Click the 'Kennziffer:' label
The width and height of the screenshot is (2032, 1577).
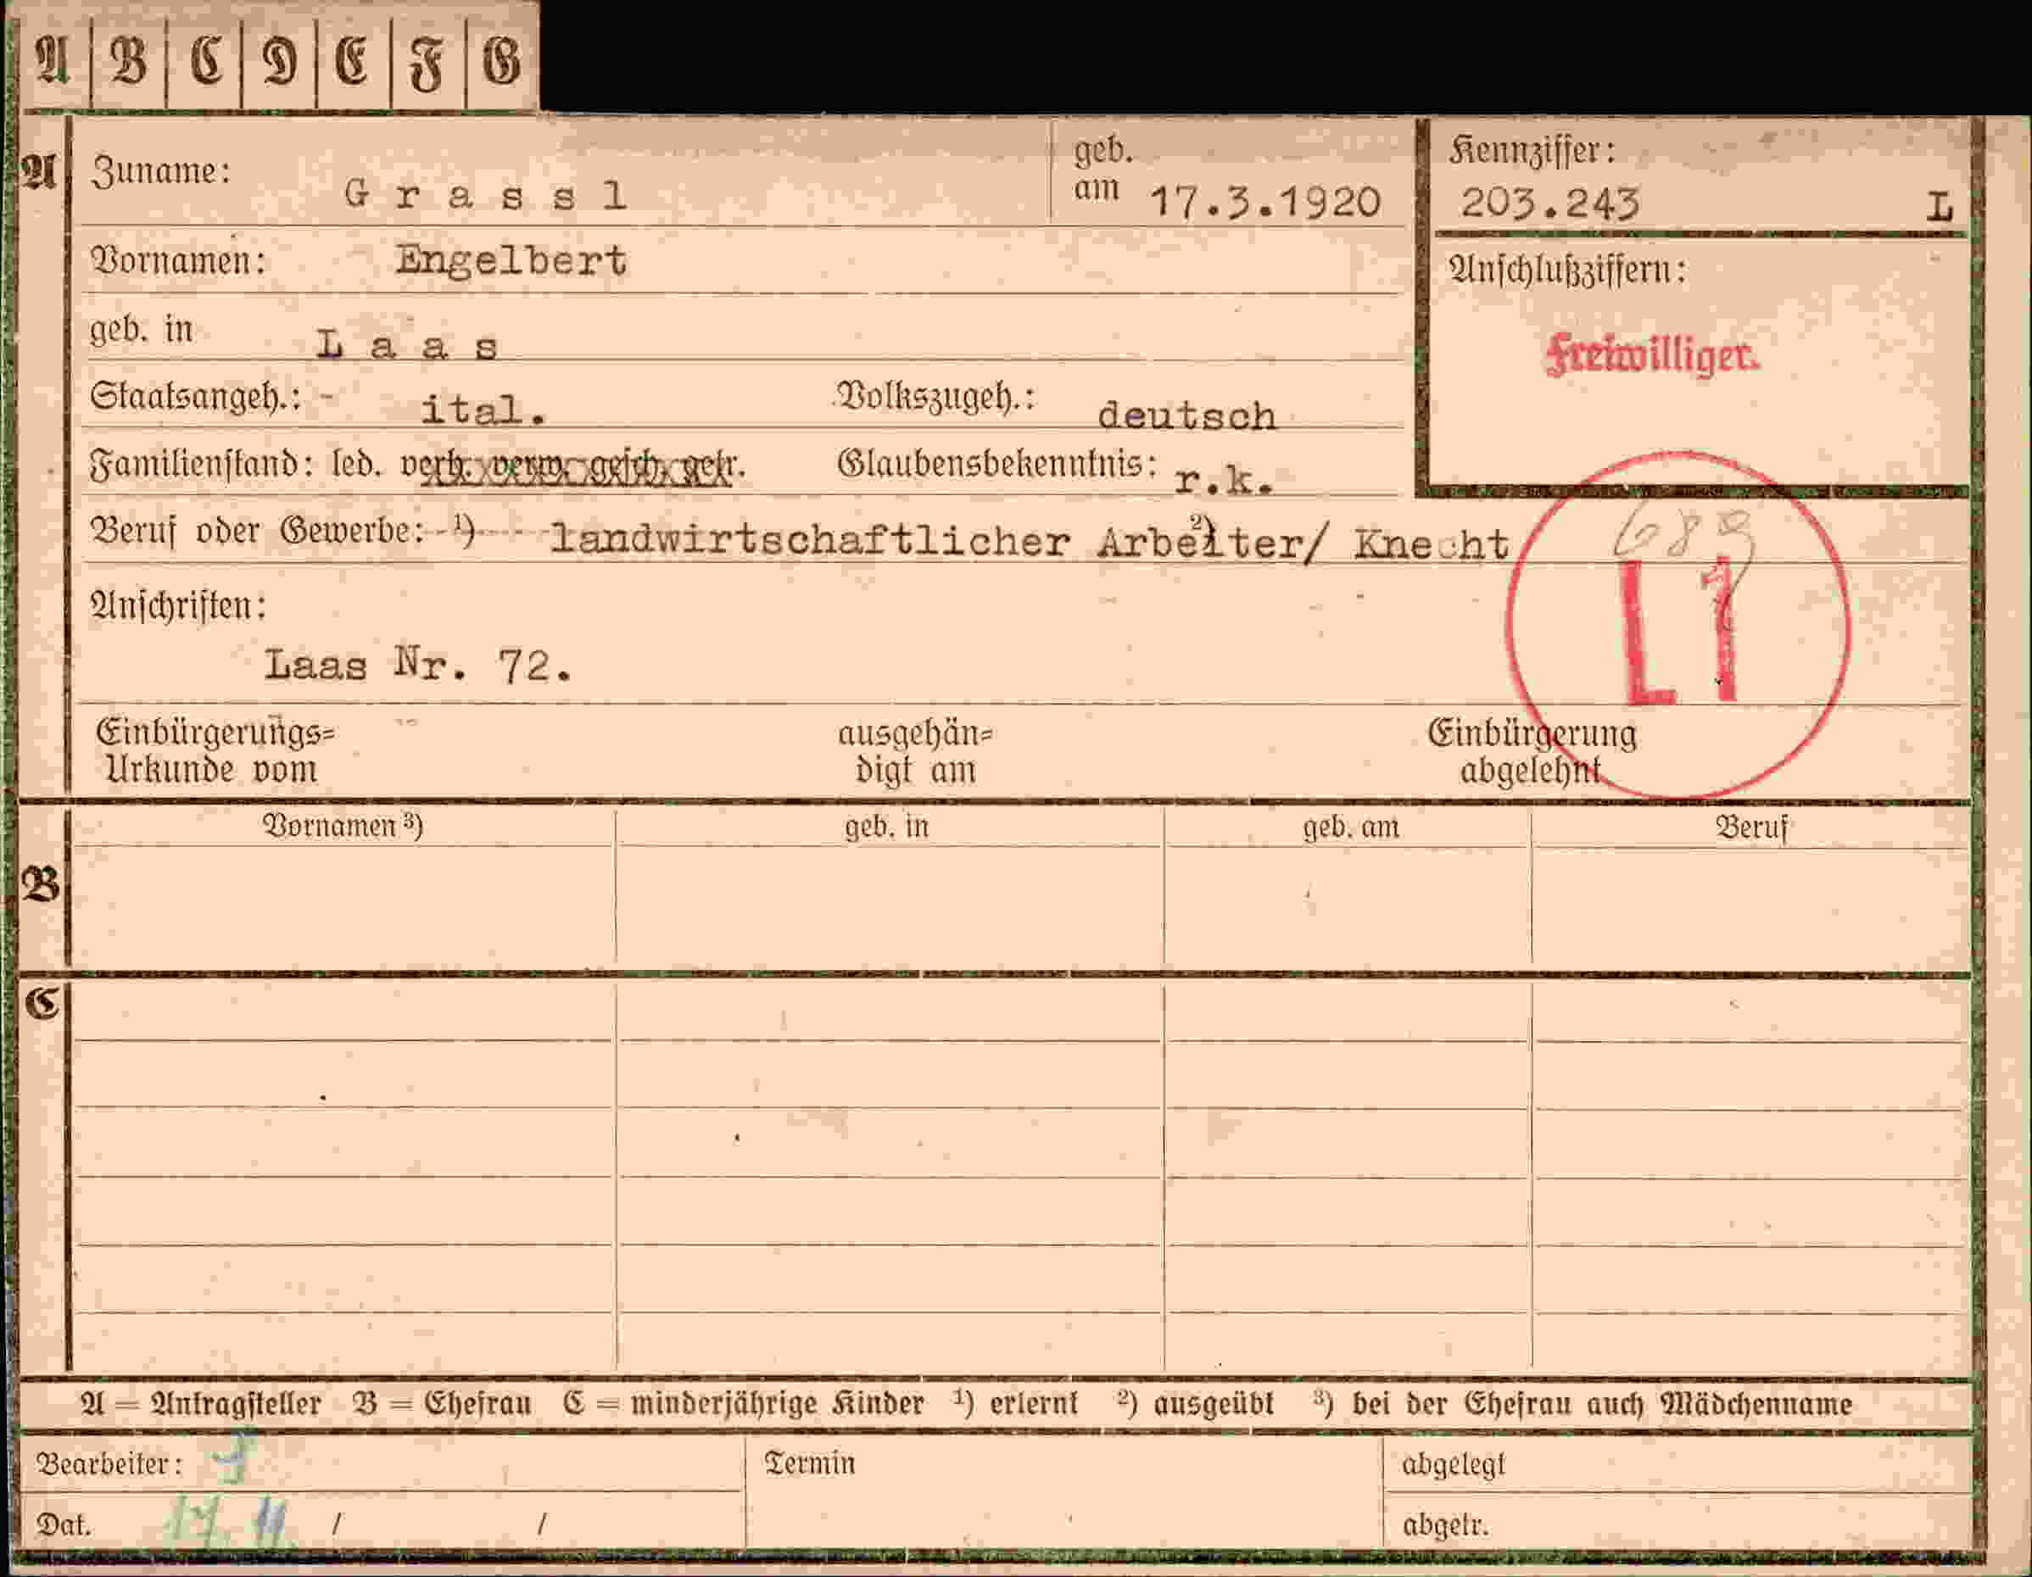[x=1532, y=151]
